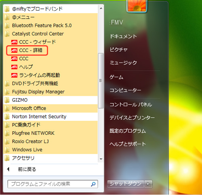Screen dimensions: 202x195
Task: Click the Microsoft Office folder icon
Action: click(x=7, y=108)
